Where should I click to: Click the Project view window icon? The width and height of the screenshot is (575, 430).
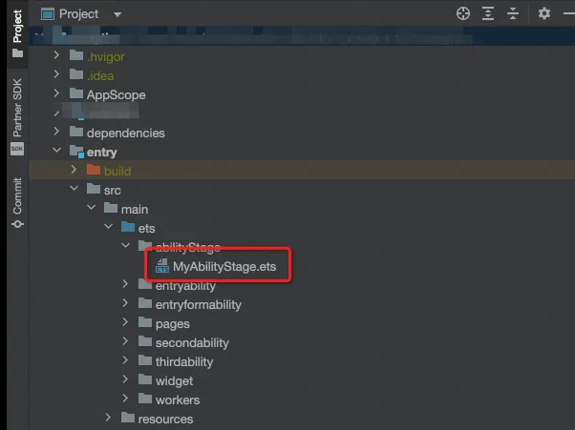pyautogui.click(x=48, y=14)
